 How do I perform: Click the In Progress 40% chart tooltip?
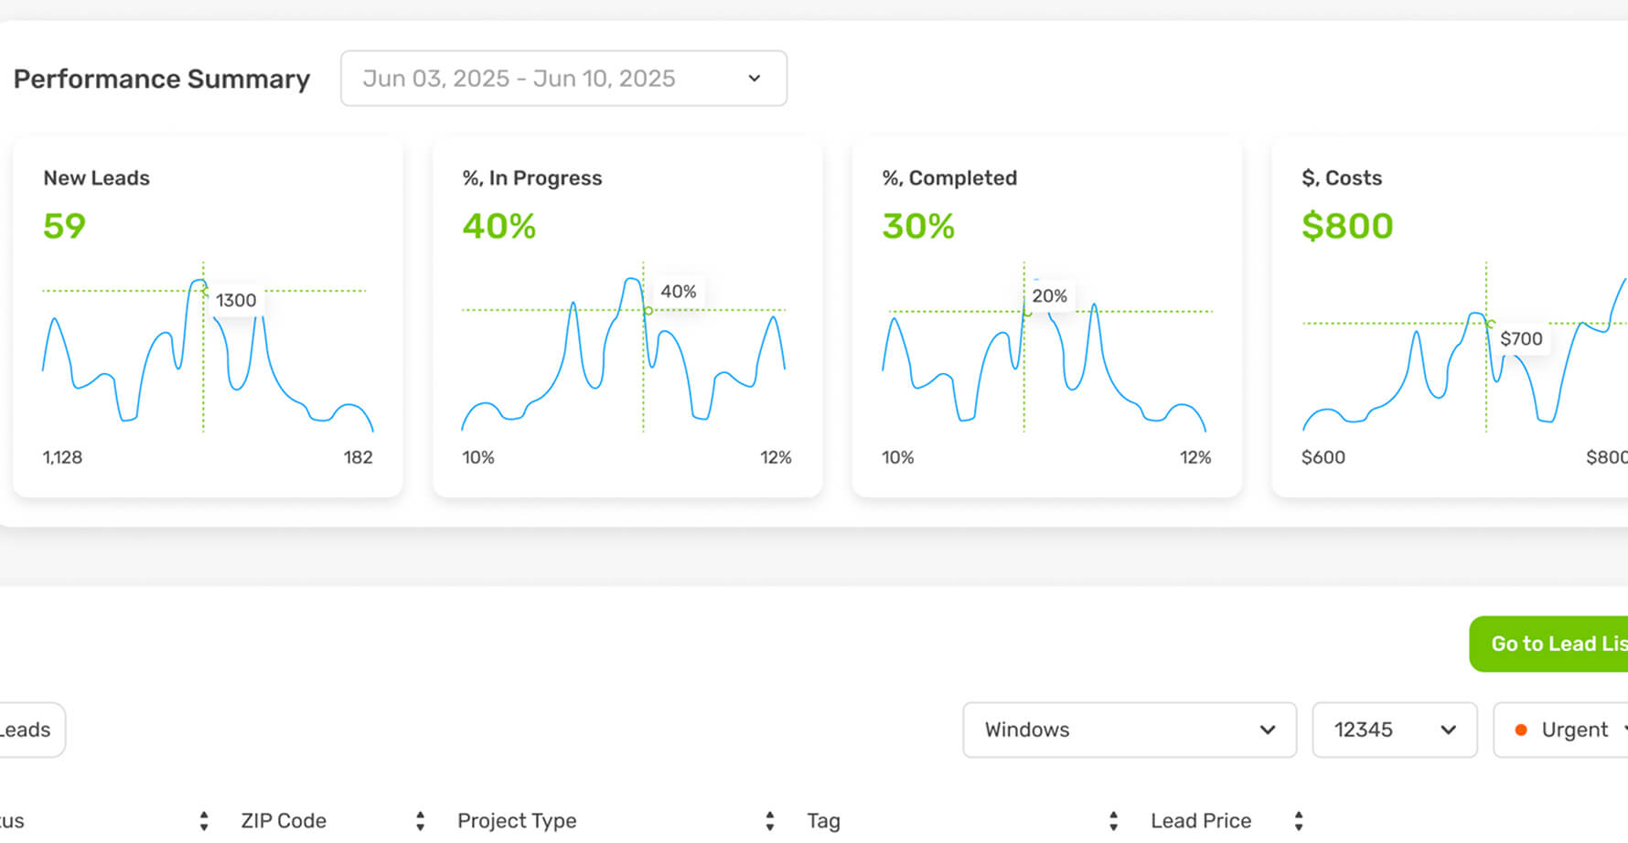[679, 292]
